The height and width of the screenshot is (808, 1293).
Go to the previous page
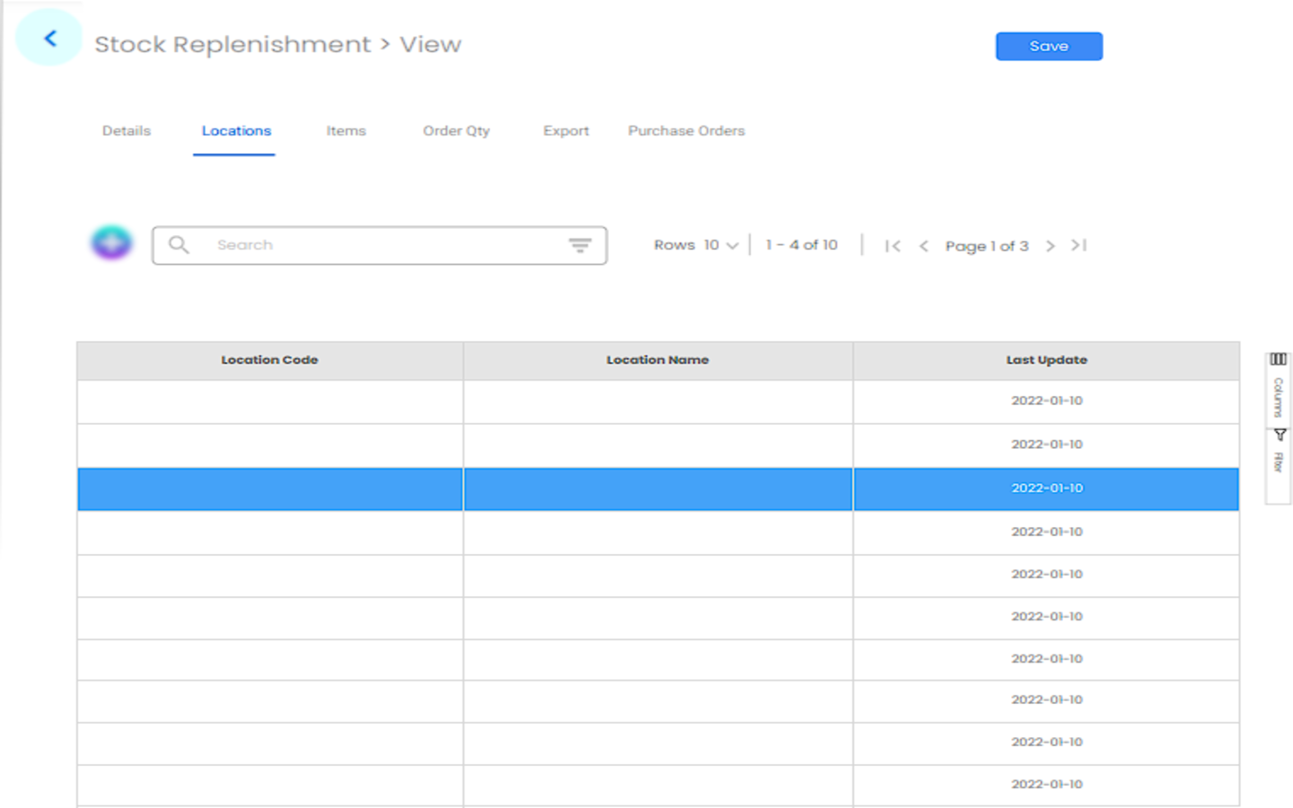click(x=923, y=246)
